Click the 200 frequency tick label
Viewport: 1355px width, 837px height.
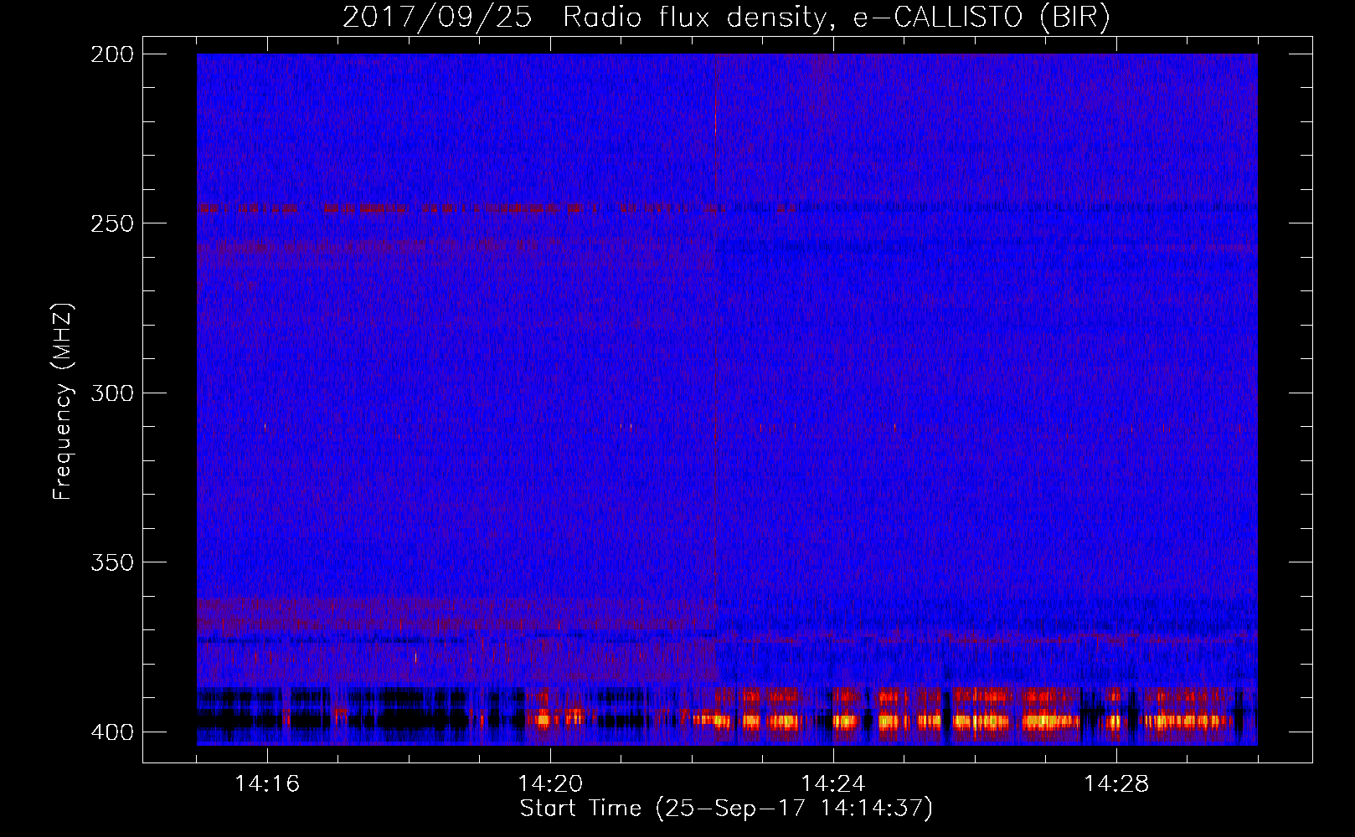pos(111,54)
